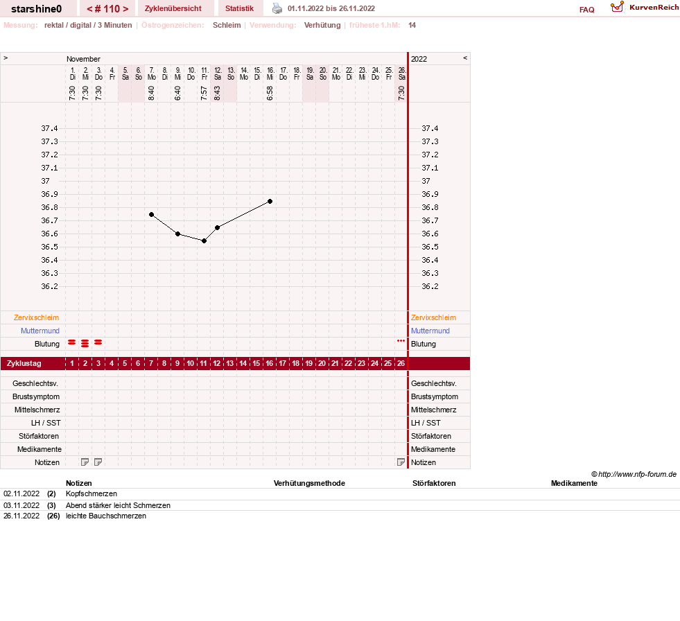Click measurement time 6:58 on 16 November
Image resolution: width=680 pixels, height=621 pixels.
pyautogui.click(x=270, y=93)
